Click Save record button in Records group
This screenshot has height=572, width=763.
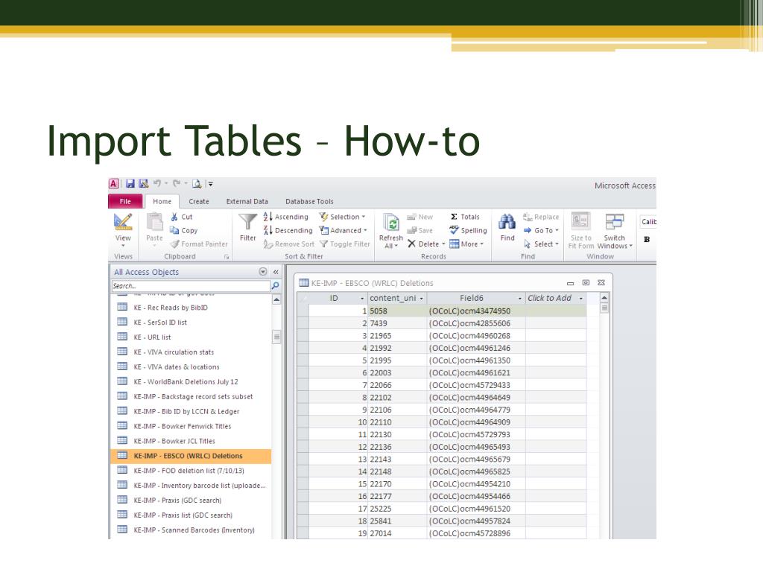pos(420,231)
